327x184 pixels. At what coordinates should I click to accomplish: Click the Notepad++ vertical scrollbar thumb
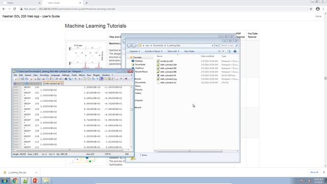[x=131, y=109]
